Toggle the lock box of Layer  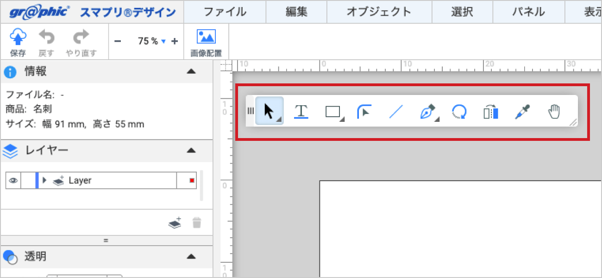(x=28, y=181)
